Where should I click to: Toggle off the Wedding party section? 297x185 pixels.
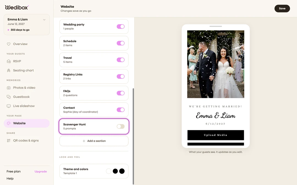(121, 27)
